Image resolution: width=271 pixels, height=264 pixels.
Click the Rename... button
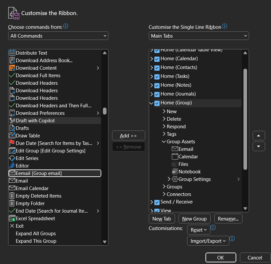click(x=228, y=219)
